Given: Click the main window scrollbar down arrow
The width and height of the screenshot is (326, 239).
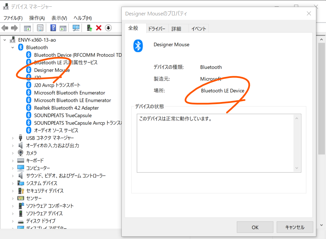Looking at the screenshot, I should click(x=321, y=225).
